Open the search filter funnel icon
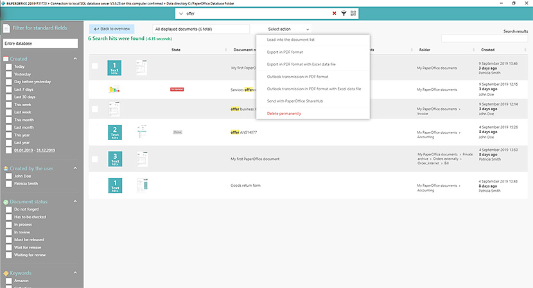 (x=344, y=13)
